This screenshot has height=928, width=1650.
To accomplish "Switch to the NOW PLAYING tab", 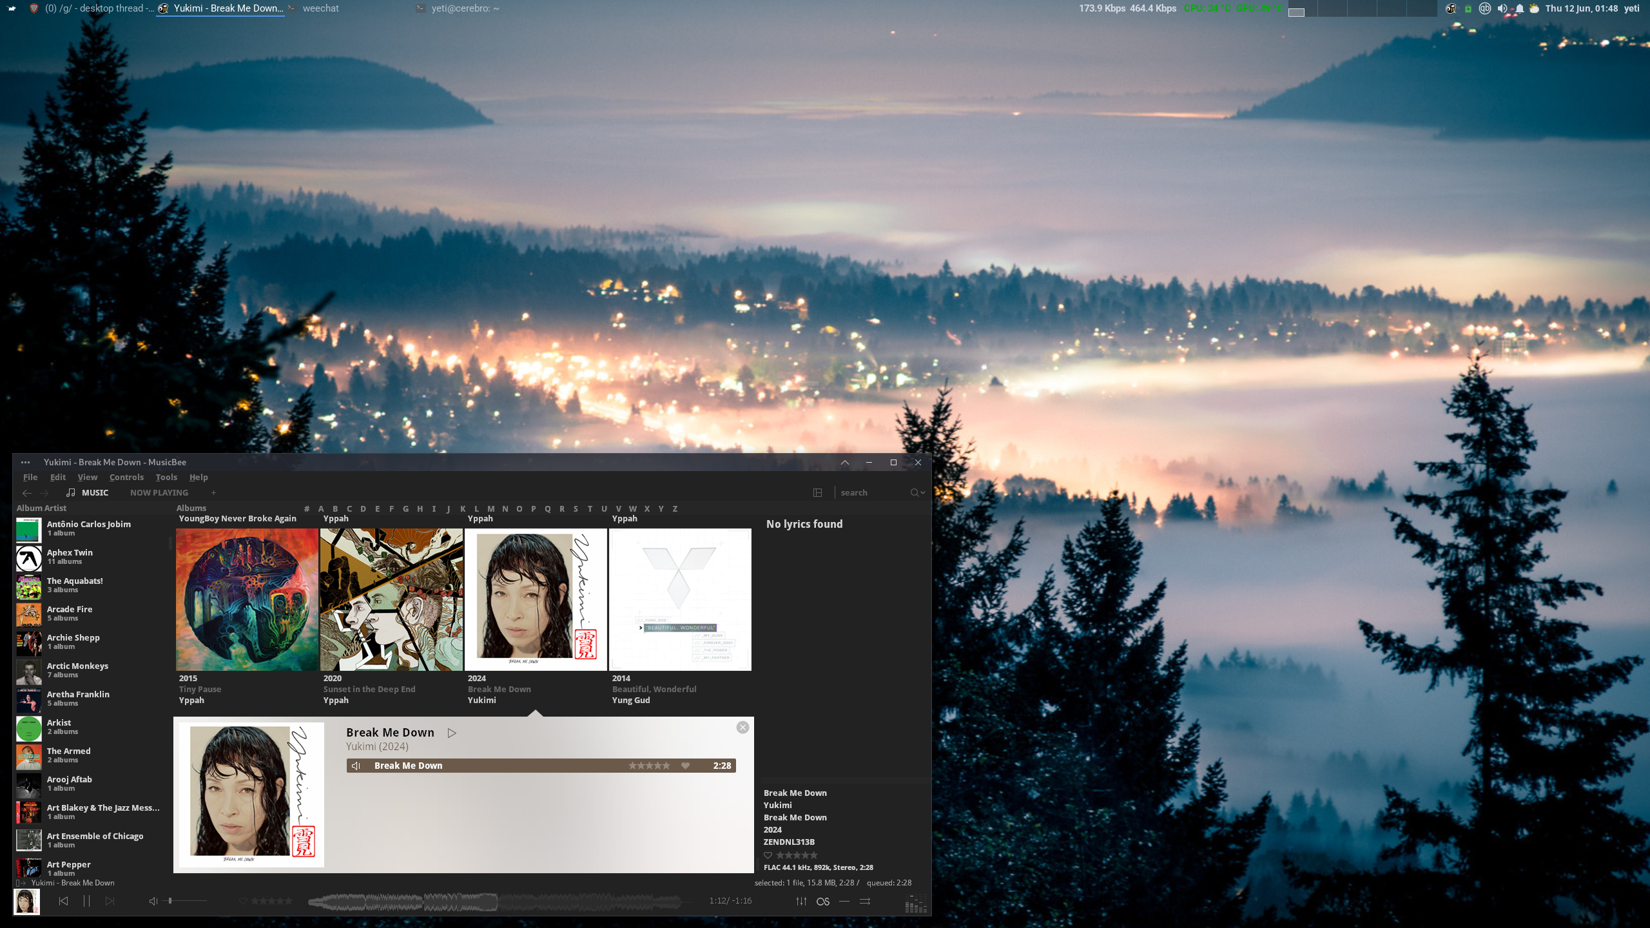I will (x=159, y=492).
